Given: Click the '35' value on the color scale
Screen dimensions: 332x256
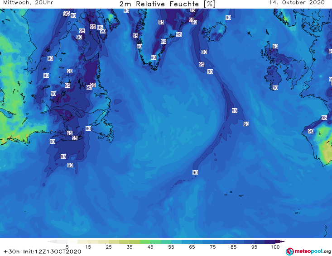Looking at the screenshot, I should pyautogui.click(x=130, y=247).
